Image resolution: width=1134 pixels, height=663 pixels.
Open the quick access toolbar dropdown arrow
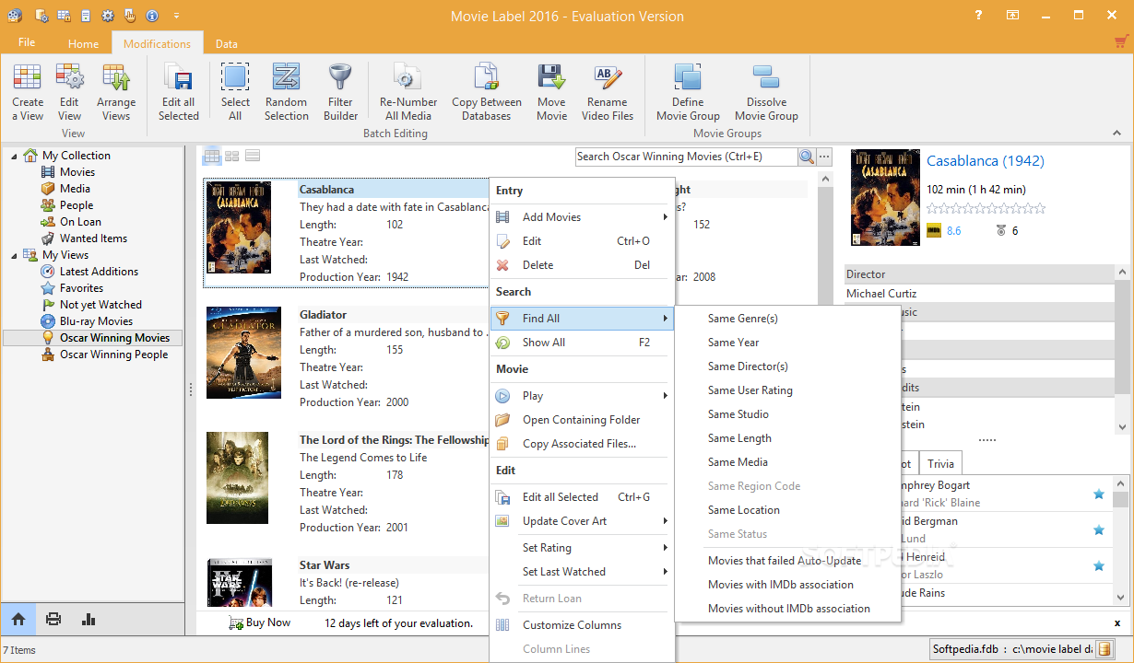click(176, 16)
